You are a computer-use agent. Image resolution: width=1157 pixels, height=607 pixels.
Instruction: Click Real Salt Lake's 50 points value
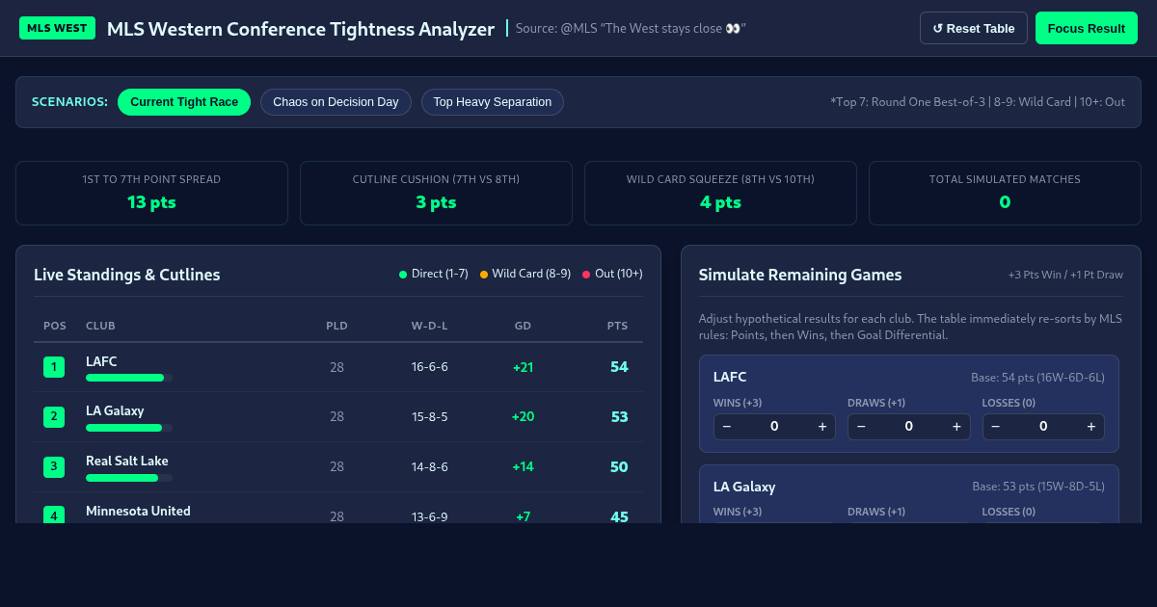619,467
